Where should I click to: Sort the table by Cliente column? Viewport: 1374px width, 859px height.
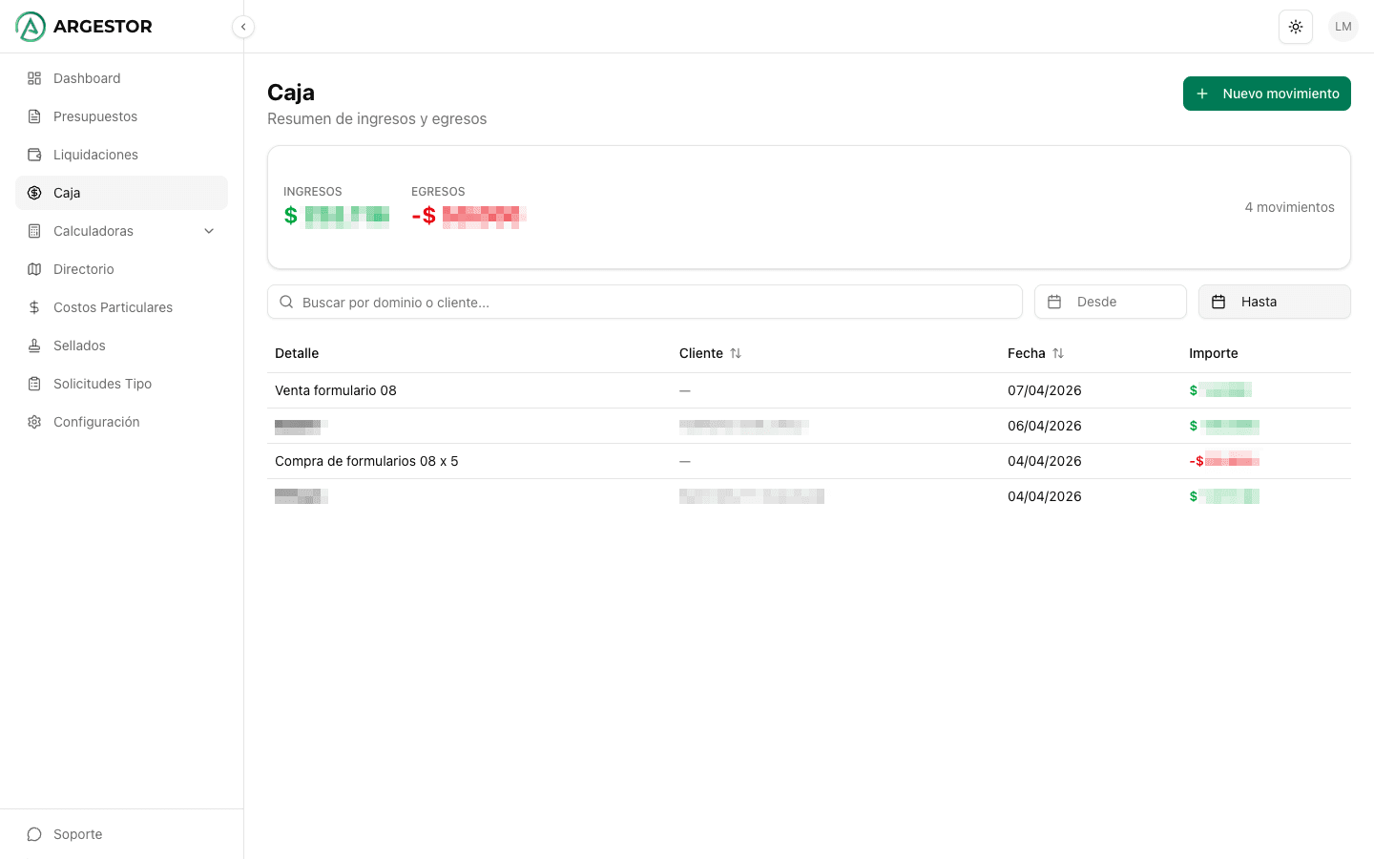735,353
